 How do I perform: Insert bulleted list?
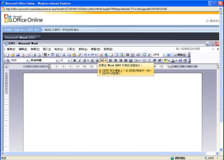[149, 60]
